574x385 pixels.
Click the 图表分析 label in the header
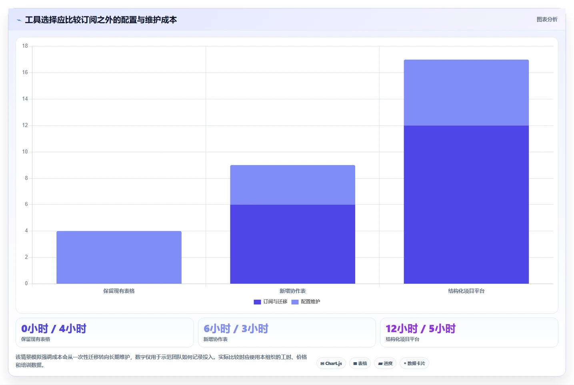[x=547, y=19]
